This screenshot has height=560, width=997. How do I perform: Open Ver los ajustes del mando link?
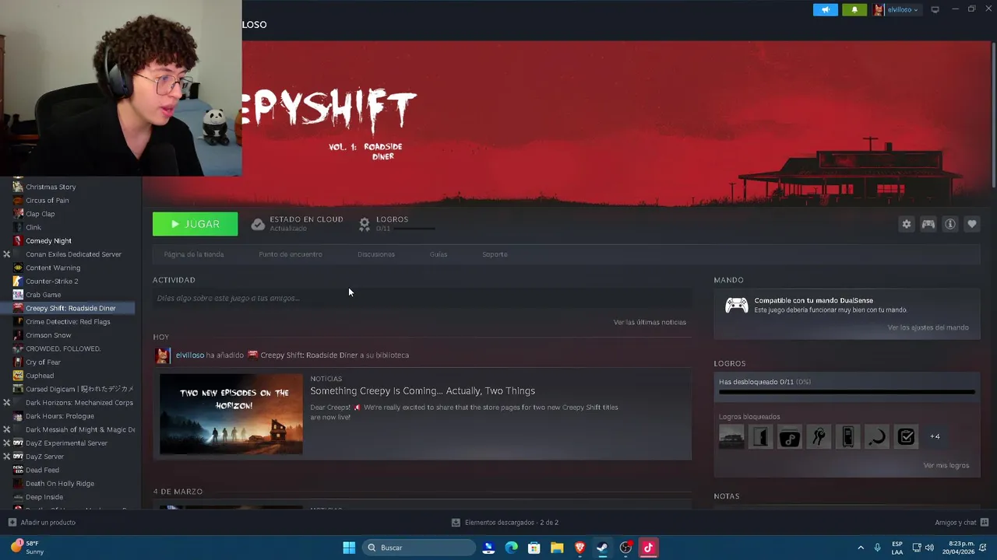point(928,327)
